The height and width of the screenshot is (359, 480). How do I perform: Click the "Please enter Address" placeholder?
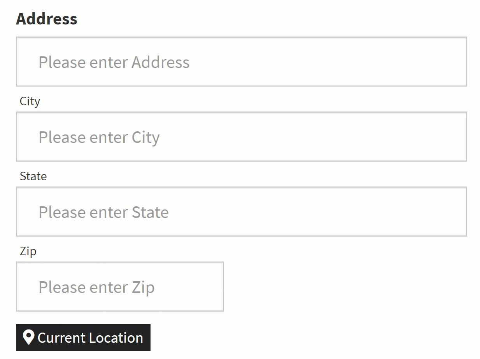(x=114, y=62)
